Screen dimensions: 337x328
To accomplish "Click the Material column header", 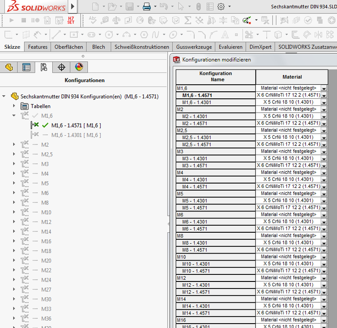I will [292, 77].
